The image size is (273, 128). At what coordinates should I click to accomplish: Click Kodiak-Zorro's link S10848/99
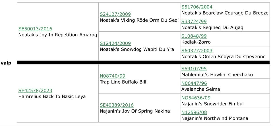pos(194,36)
